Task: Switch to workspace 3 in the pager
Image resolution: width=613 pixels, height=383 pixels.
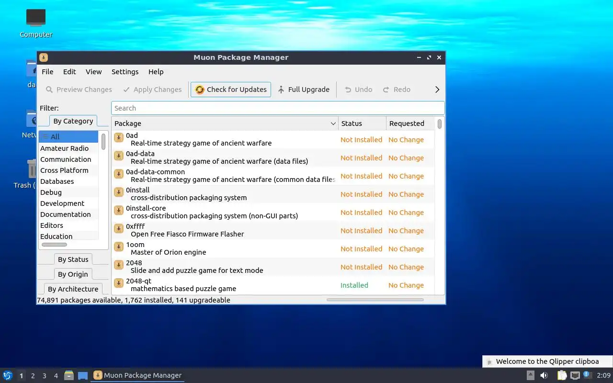Action: tap(44, 376)
